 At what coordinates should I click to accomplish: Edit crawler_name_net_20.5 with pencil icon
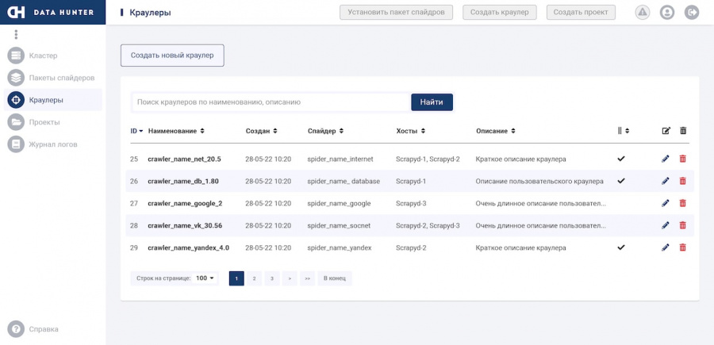click(x=666, y=159)
